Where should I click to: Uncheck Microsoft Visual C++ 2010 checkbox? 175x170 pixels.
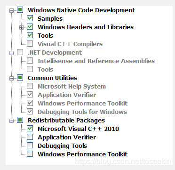[x=30, y=129]
